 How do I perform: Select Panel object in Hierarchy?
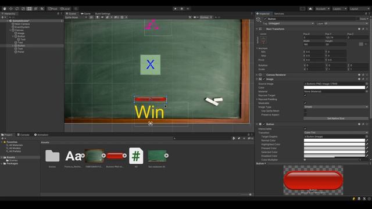[x=21, y=52]
